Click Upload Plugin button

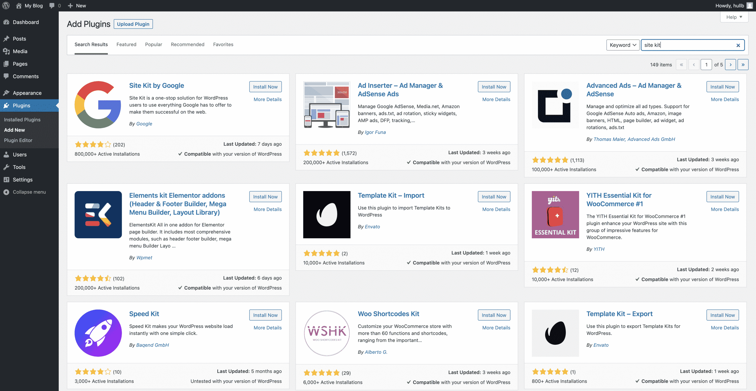pos(133,24)
